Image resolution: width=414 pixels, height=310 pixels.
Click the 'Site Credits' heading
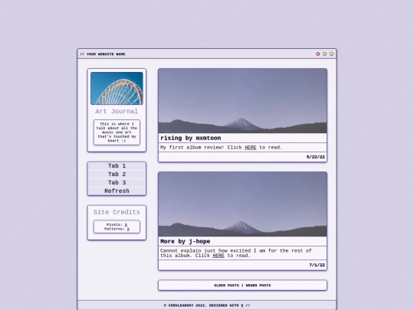coord(117,212)
